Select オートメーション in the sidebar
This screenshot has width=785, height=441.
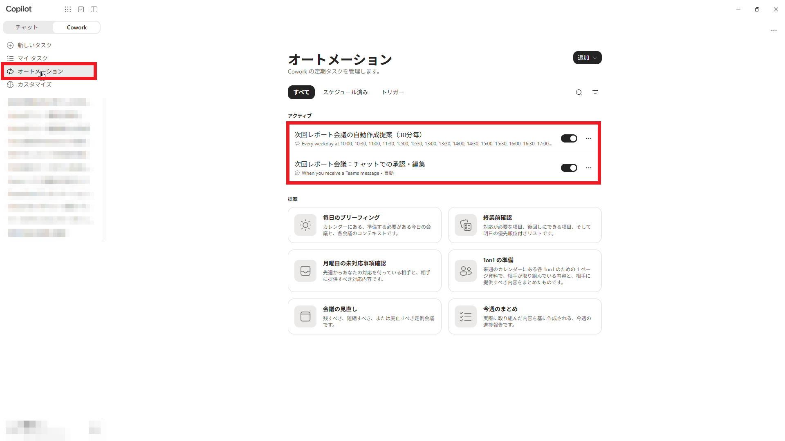[x=49, y=71]
